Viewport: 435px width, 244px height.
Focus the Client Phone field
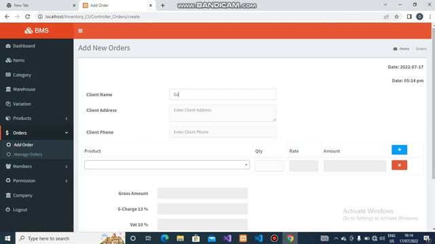click(x=223, y=132)
